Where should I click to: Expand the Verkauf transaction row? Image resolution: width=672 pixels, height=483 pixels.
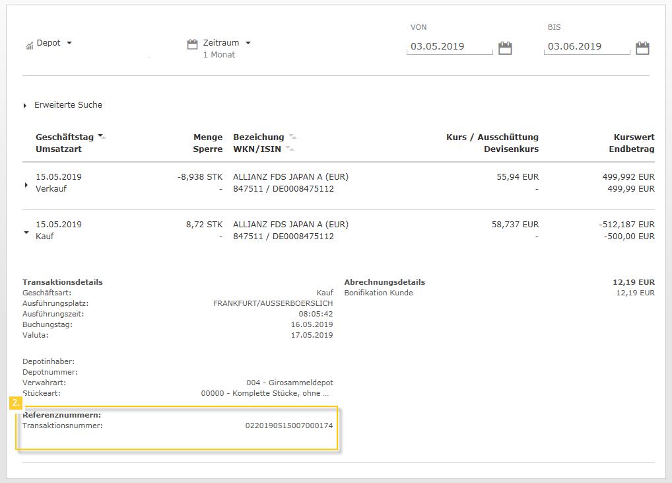point(26,185)
